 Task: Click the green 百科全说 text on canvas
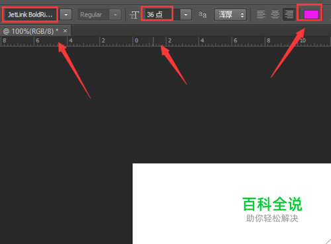click(272, 204)
